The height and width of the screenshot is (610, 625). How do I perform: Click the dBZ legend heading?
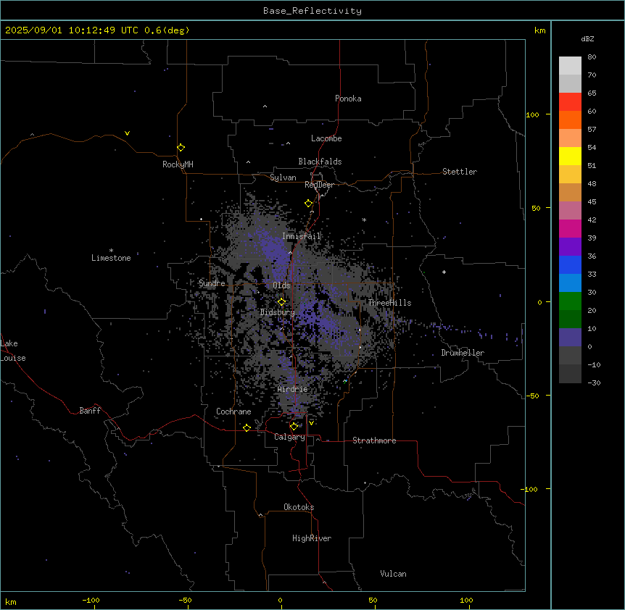pyautogui.click(x=587, y=39)
